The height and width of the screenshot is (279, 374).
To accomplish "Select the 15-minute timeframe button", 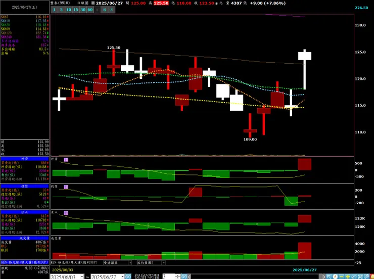I will coord(76,10).
